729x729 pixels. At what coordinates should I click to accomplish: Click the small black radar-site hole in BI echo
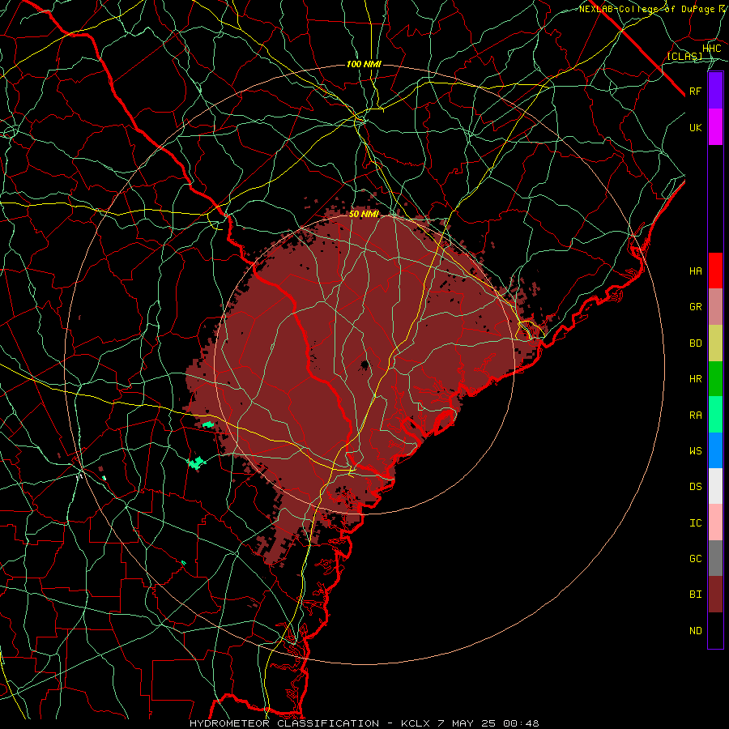coord(364,365)
